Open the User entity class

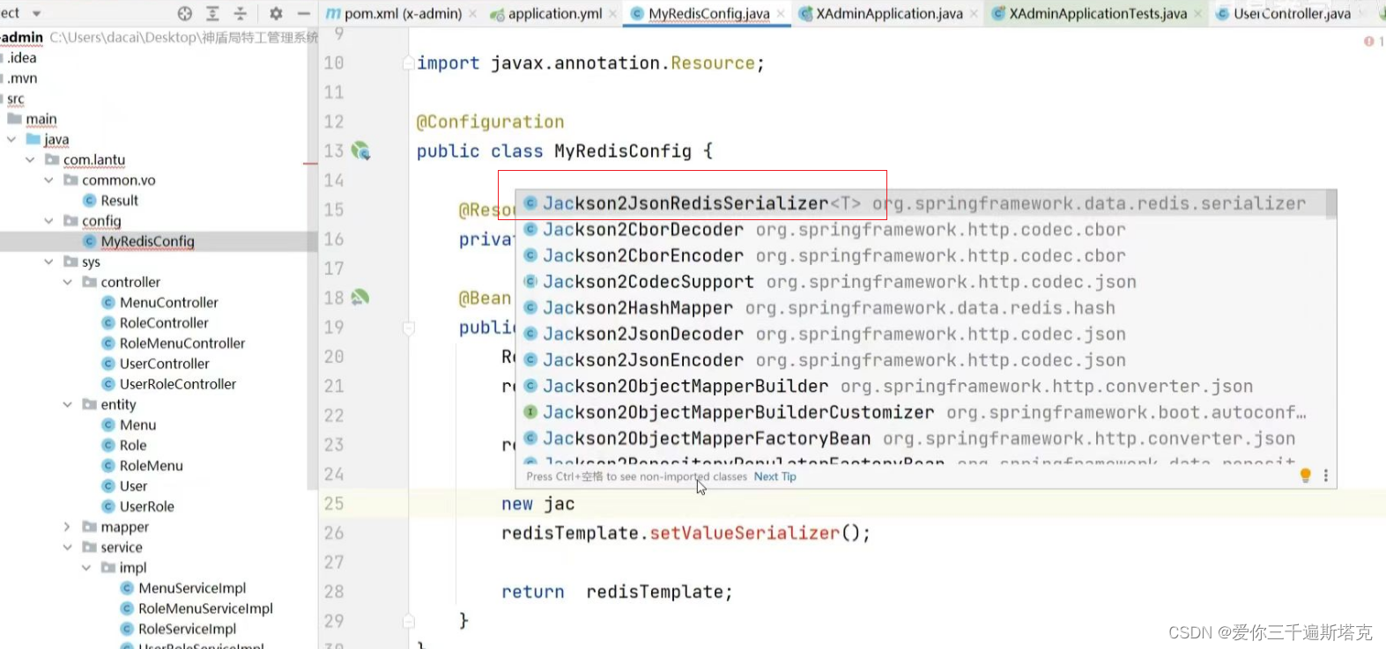point(124,485)
